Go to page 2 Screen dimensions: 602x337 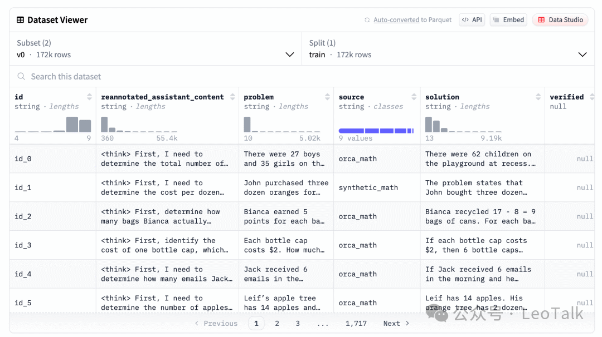click(x=277, y=324)
